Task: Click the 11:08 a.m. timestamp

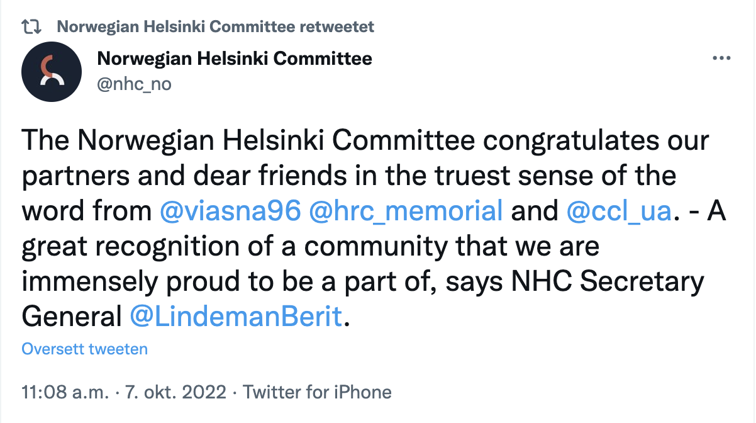Action: (66, 393)
